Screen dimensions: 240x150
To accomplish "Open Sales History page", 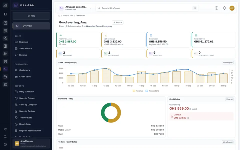I will (x=31, y=48).
